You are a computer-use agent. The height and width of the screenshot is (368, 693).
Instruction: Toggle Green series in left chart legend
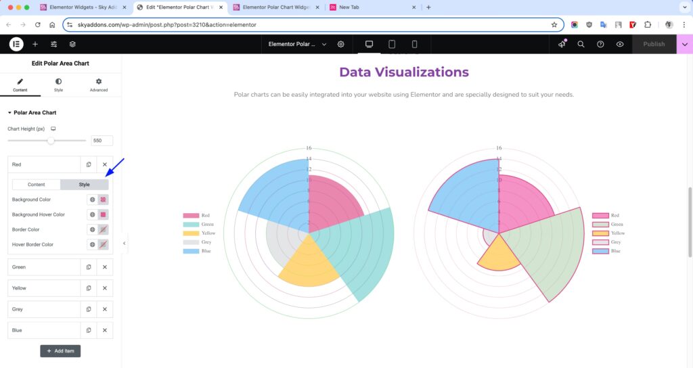198,225
